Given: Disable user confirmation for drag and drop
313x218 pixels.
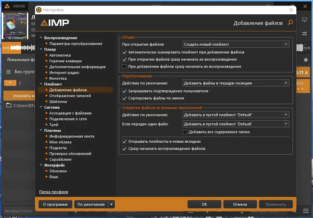Looking at the screenshot, I should click(124, 91).
